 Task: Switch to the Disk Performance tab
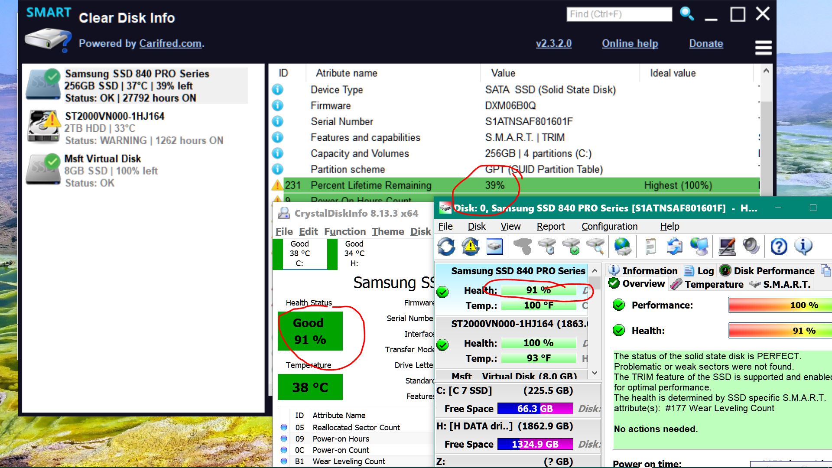click(x=767, y=271)
